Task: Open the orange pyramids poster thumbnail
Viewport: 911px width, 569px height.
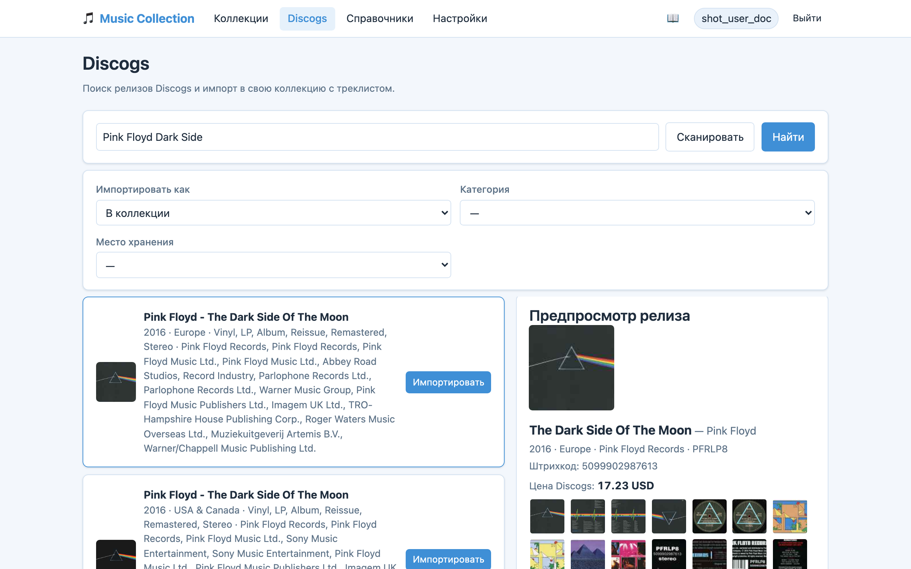Action: pos(790,516)
